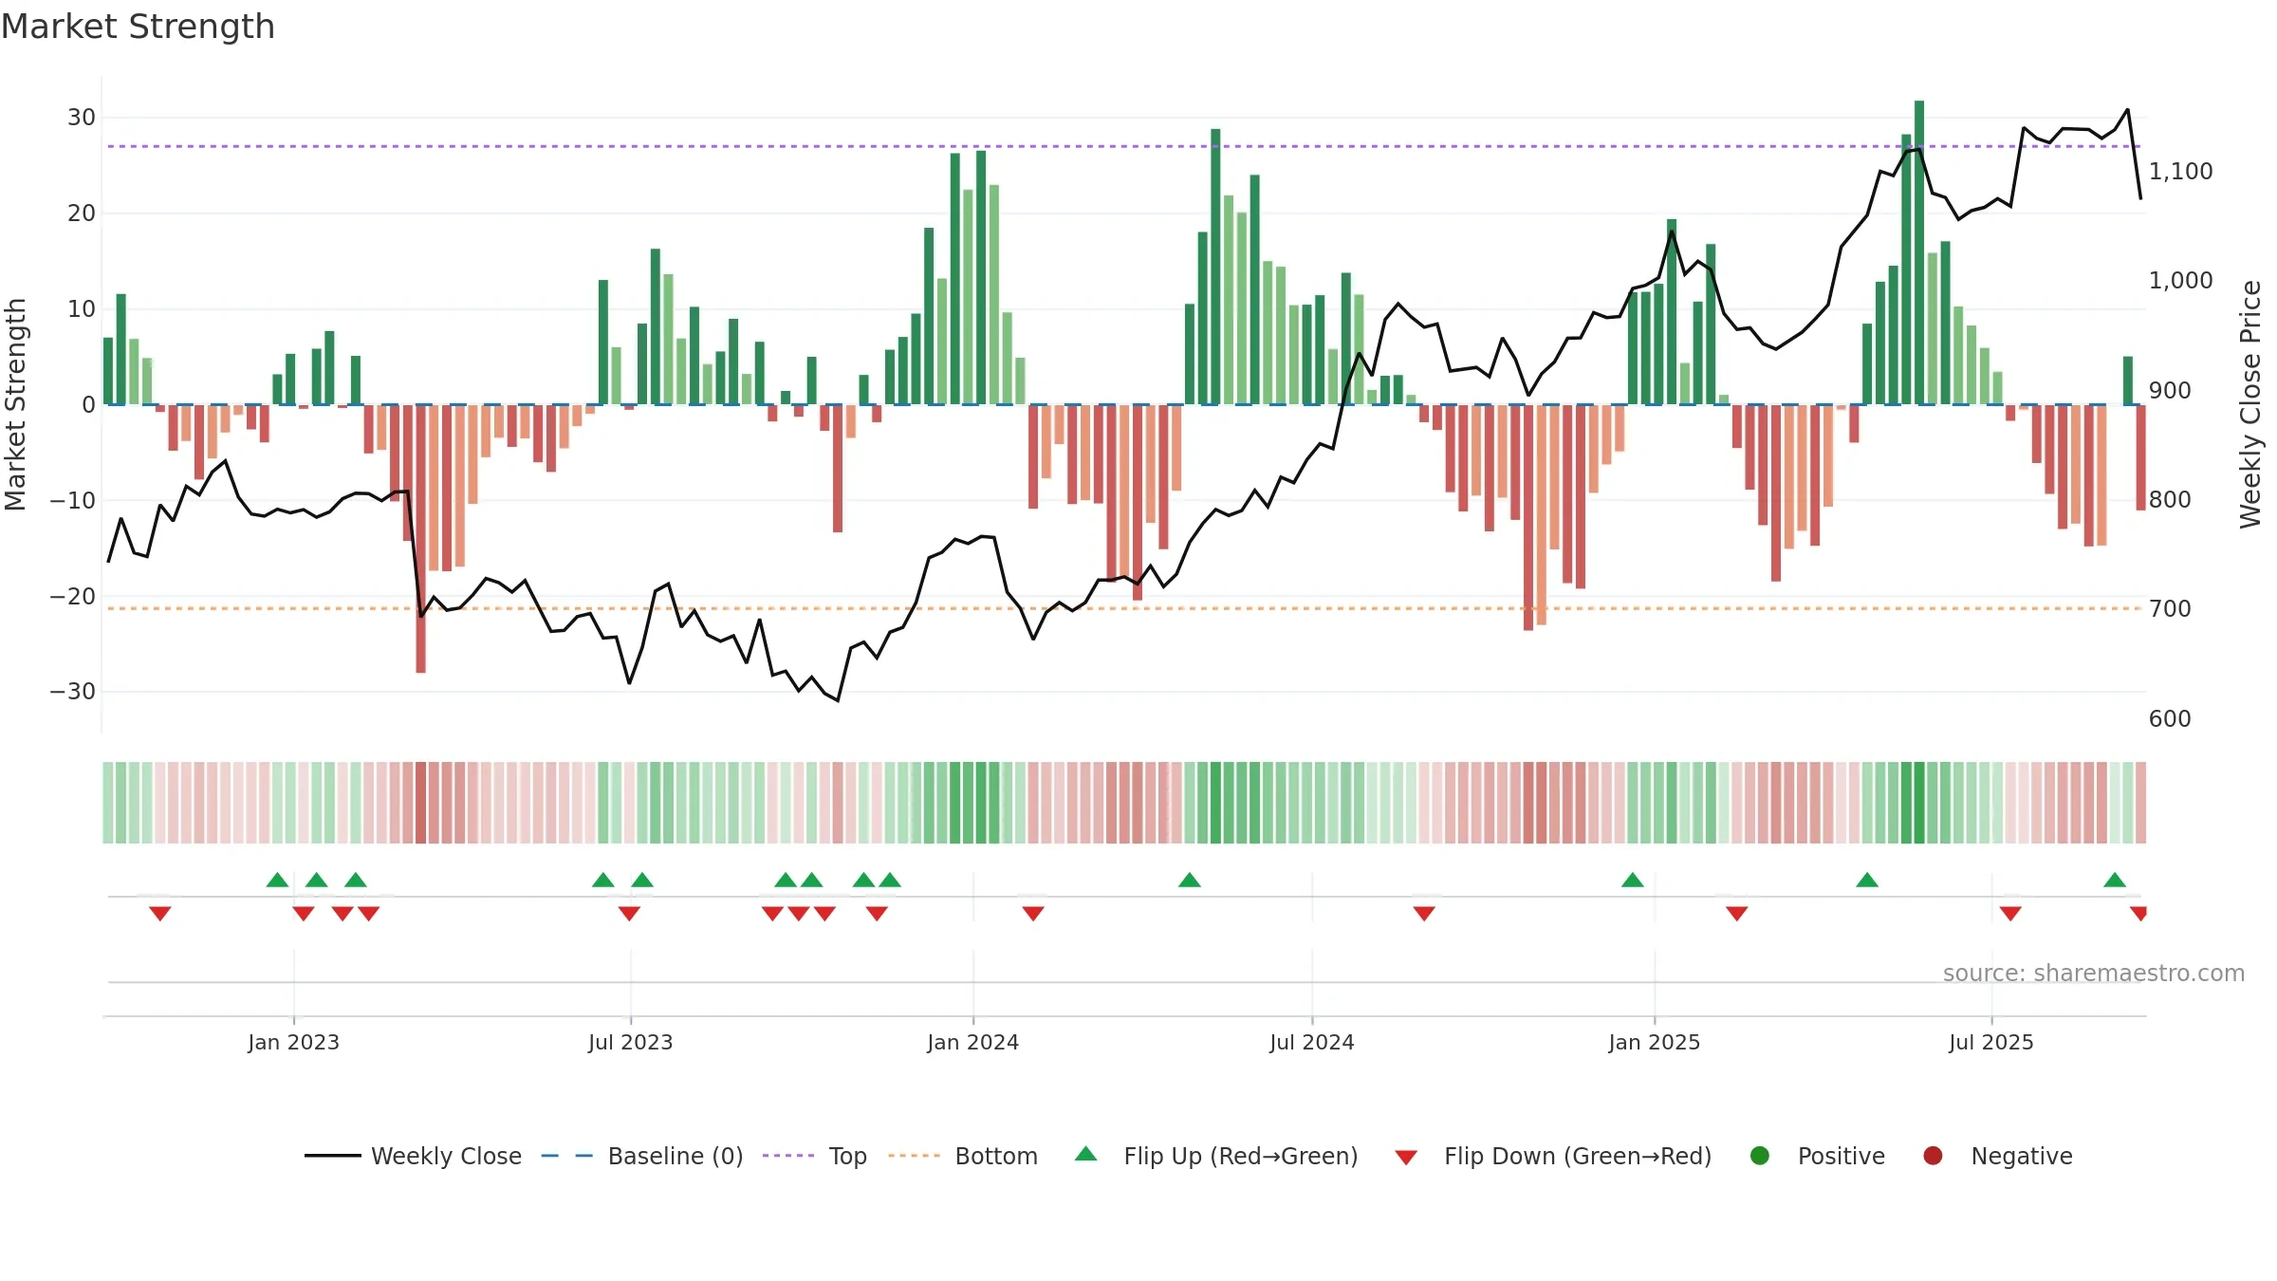Screen dimensions: 2277x1281
Task: Click the flip-down marker after Jan 2024
Action: [1033, 914]
